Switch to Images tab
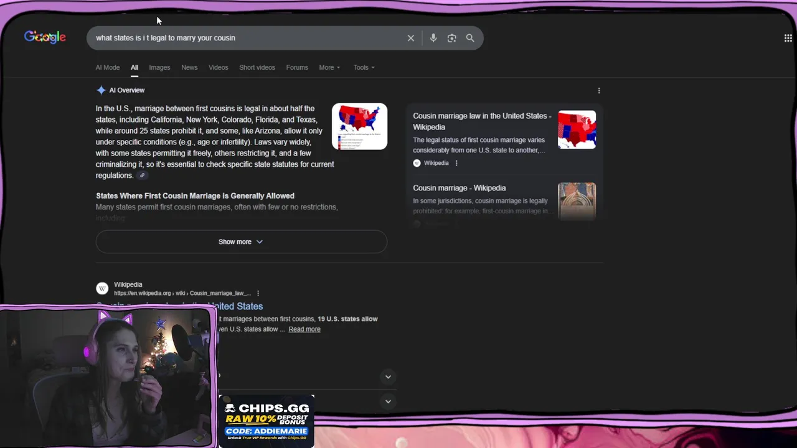The image size is (797, 448). coord(159,67)
